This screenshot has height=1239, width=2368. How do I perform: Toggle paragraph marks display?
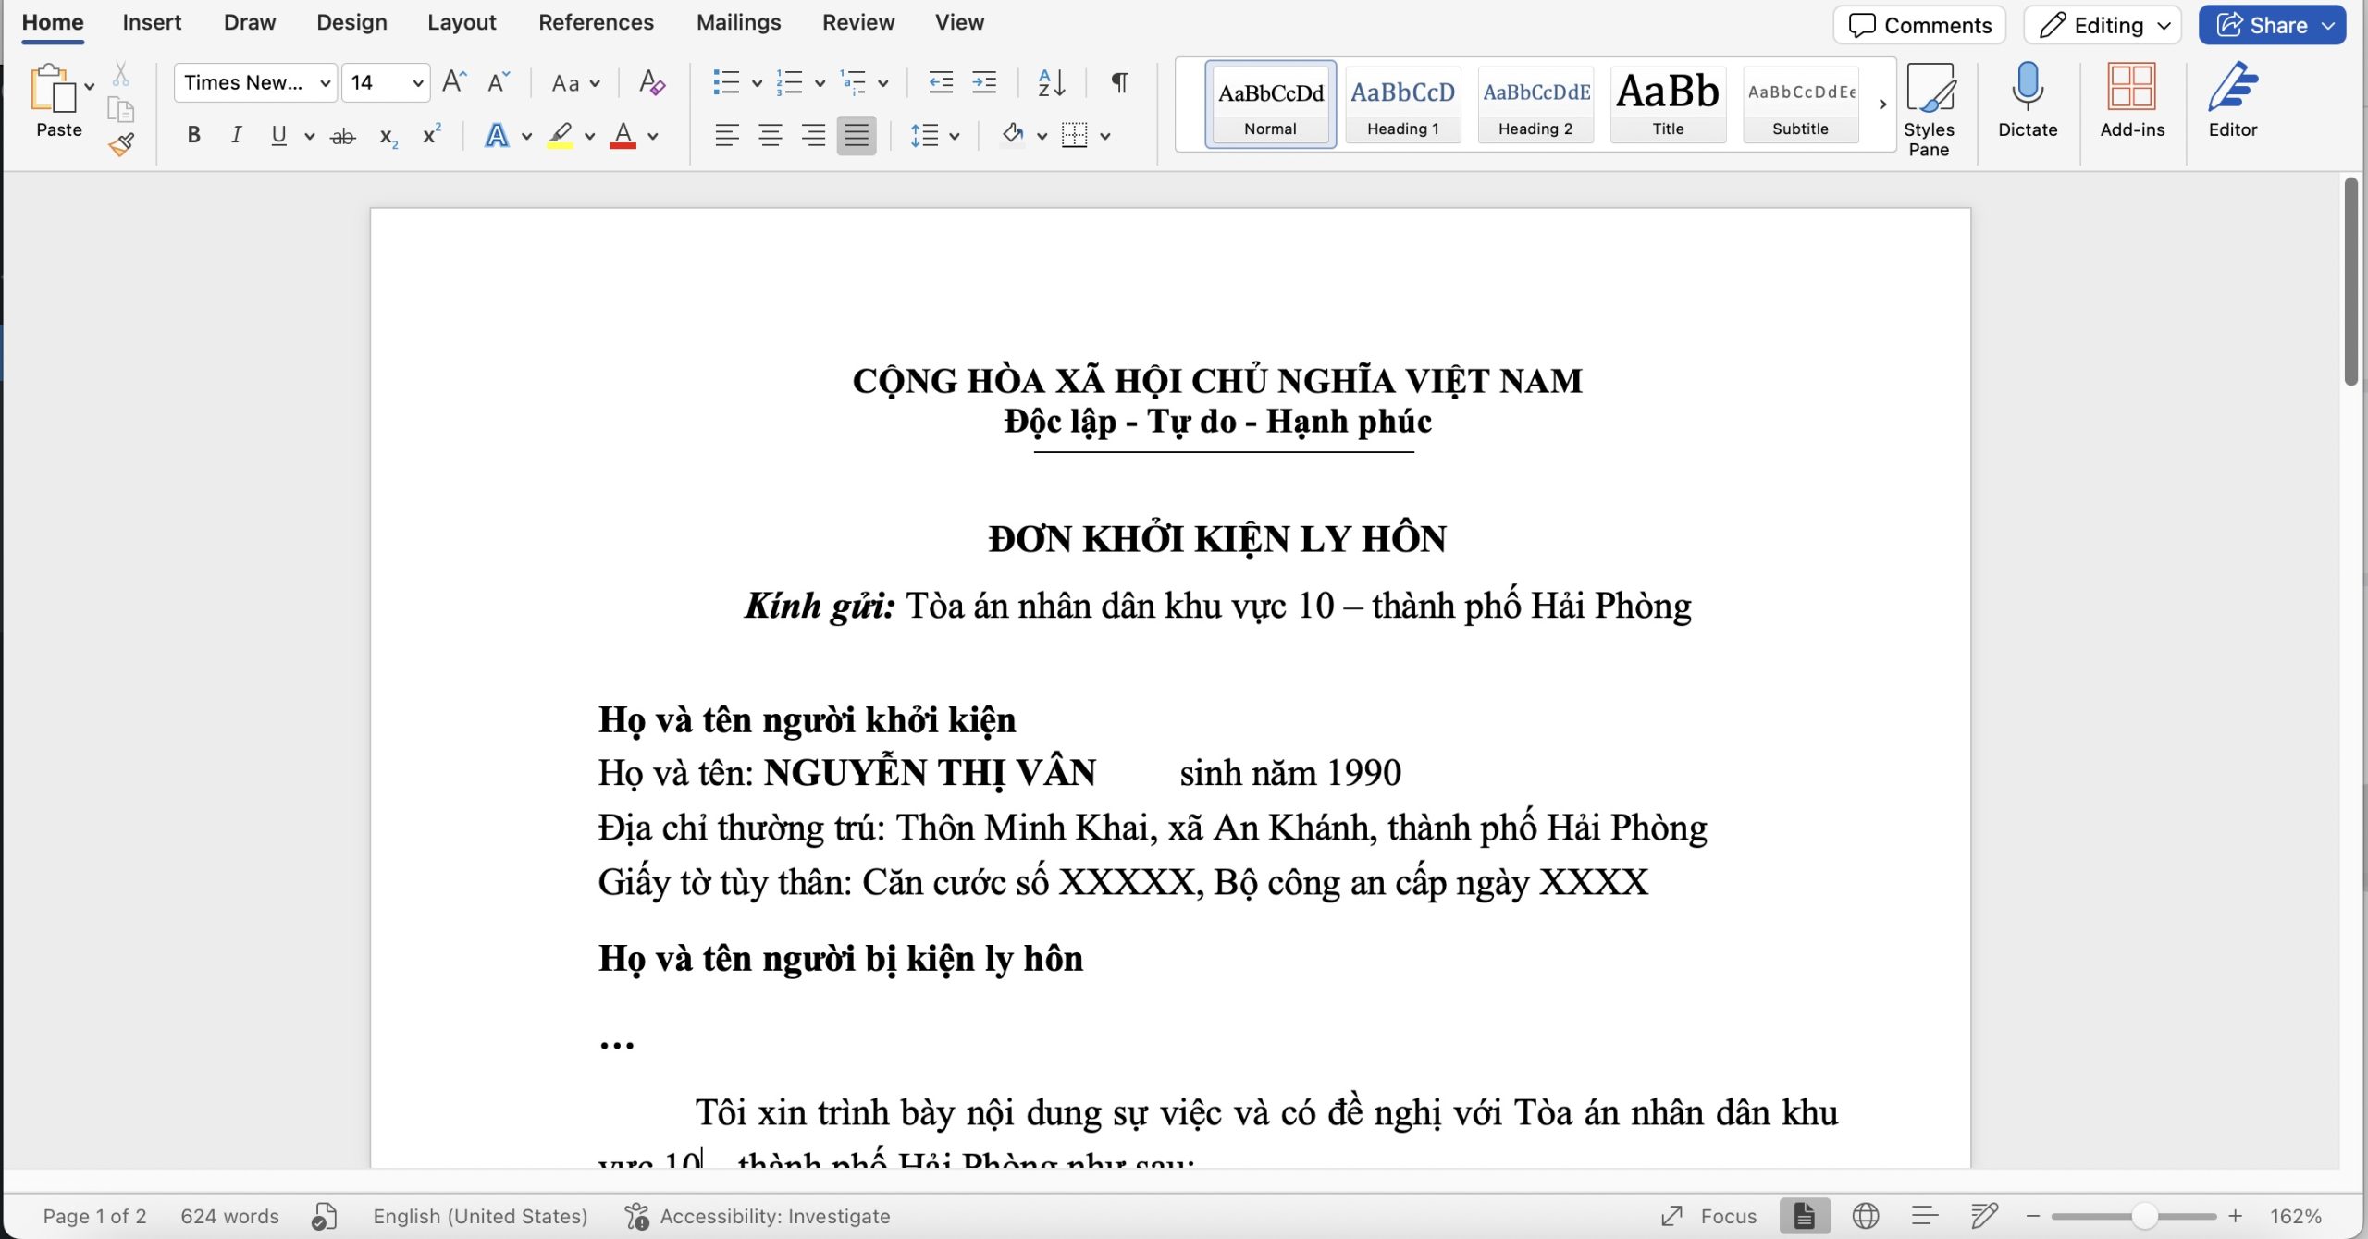pyautogui.click(x=1117, y=82)
